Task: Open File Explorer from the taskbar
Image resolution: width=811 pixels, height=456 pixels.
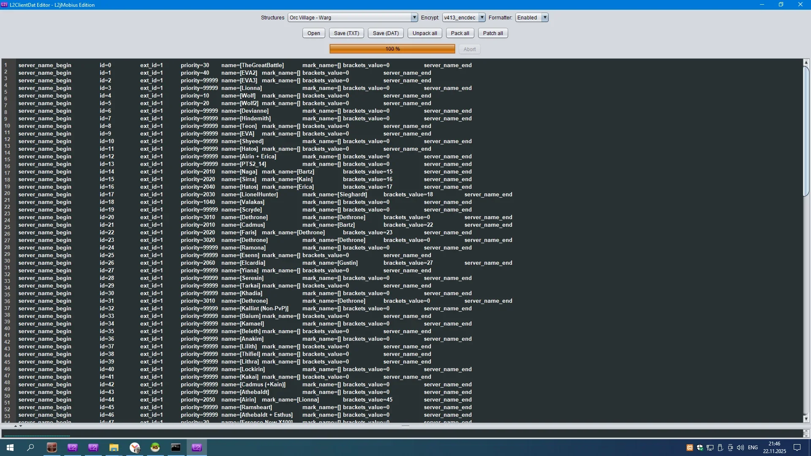Action: click(114, 448)
